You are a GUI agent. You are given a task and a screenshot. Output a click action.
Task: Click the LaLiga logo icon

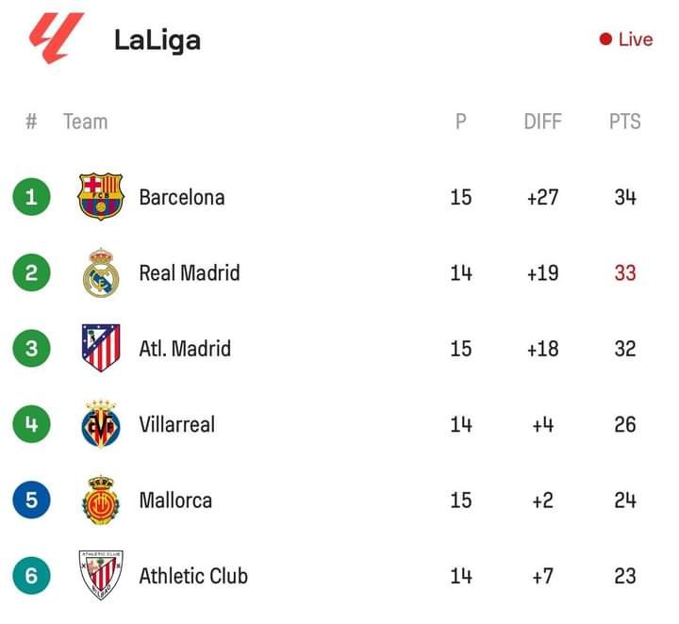pyautogui.click(x=57, y=39)
